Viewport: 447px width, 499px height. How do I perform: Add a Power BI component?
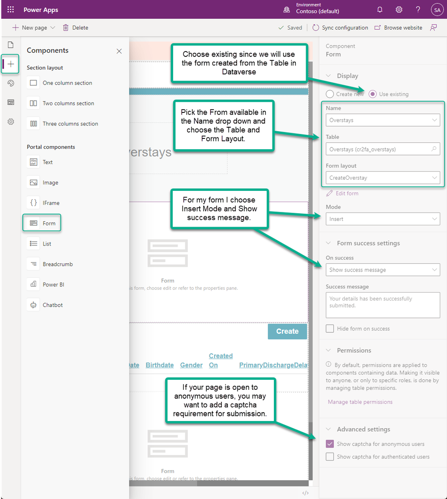(46, 284)
